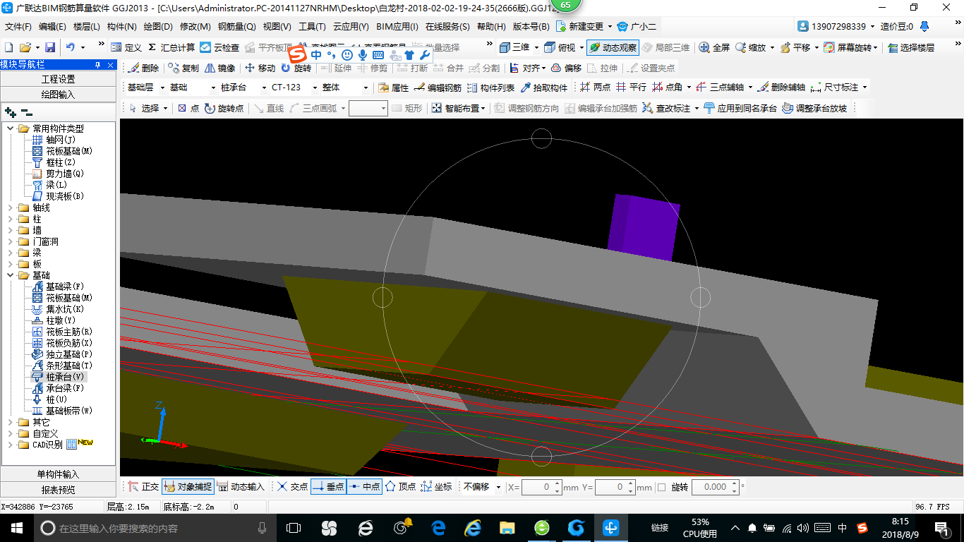Click 智能布置 smart layout tool
The width and height of the screenshot is (964, 542).
[x=459, y=108]
